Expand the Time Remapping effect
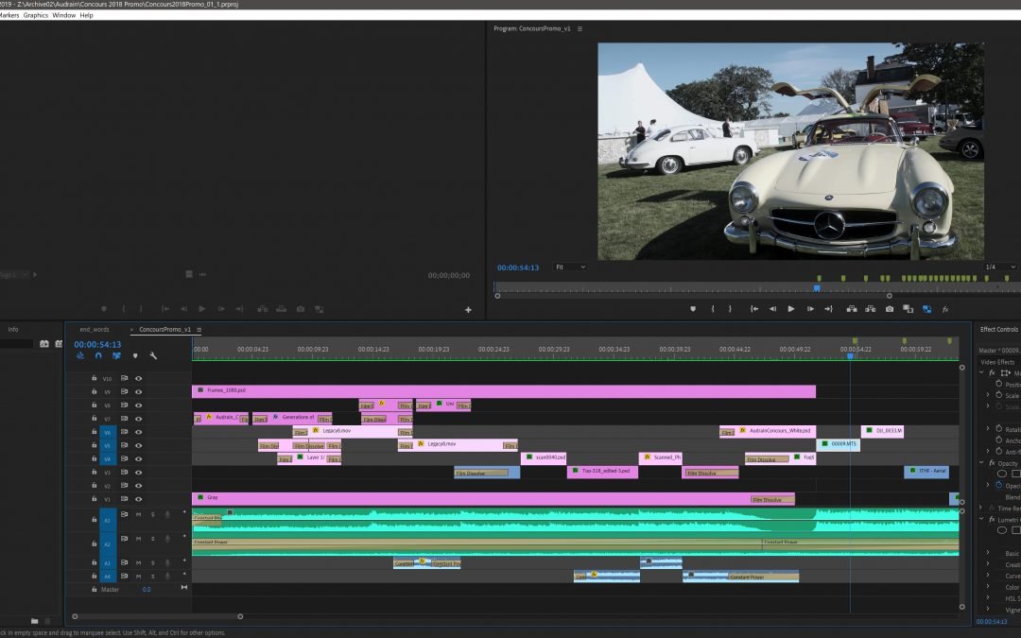The width and height of the screenshot is (1021, 638). 981,508
